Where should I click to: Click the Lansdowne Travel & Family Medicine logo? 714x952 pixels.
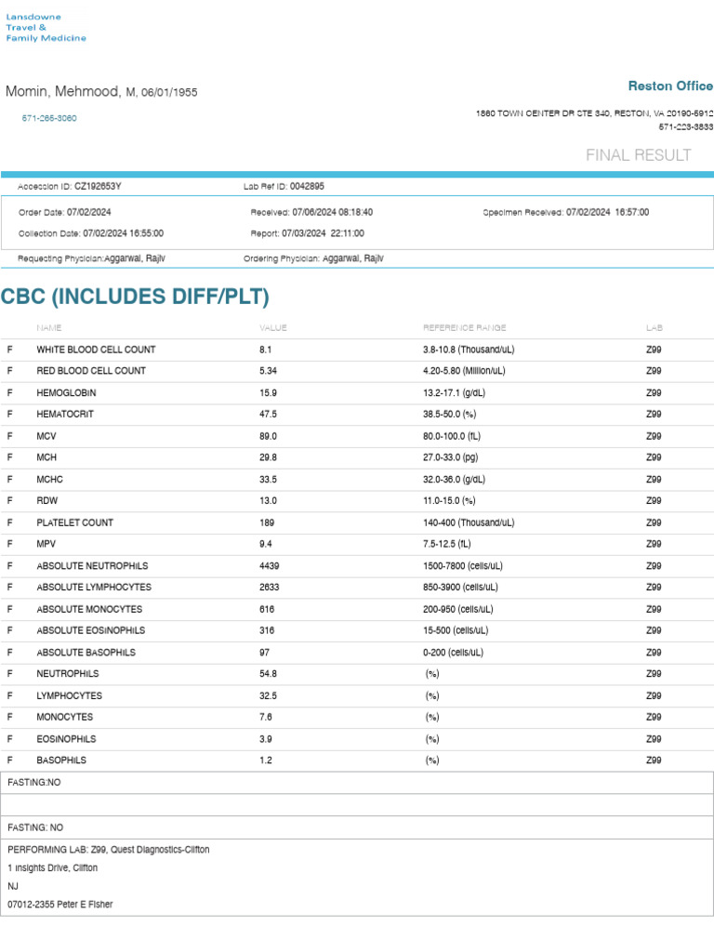46,27
